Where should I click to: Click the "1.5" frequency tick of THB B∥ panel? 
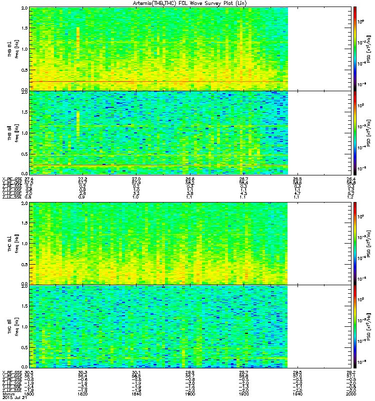click(x=24, y=112)
